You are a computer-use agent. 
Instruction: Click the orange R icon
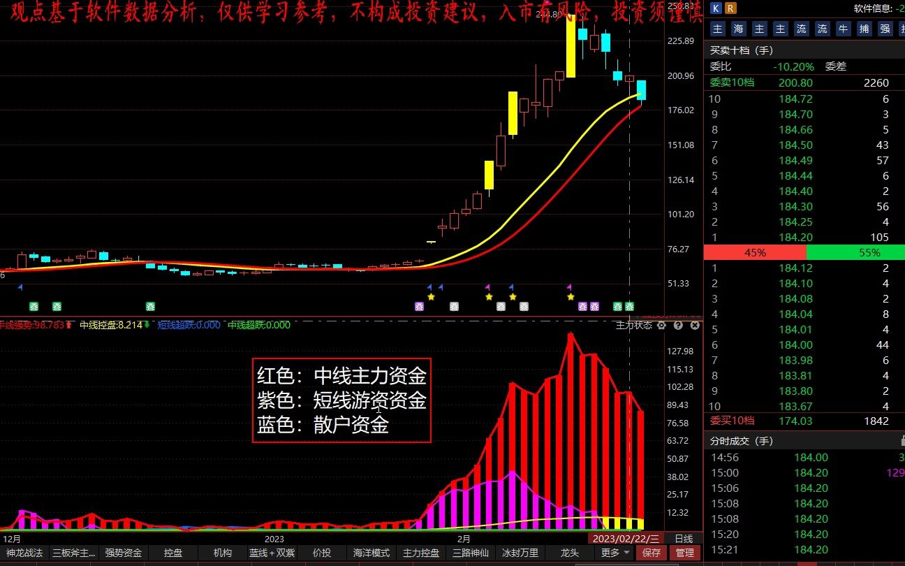(730, 8)
